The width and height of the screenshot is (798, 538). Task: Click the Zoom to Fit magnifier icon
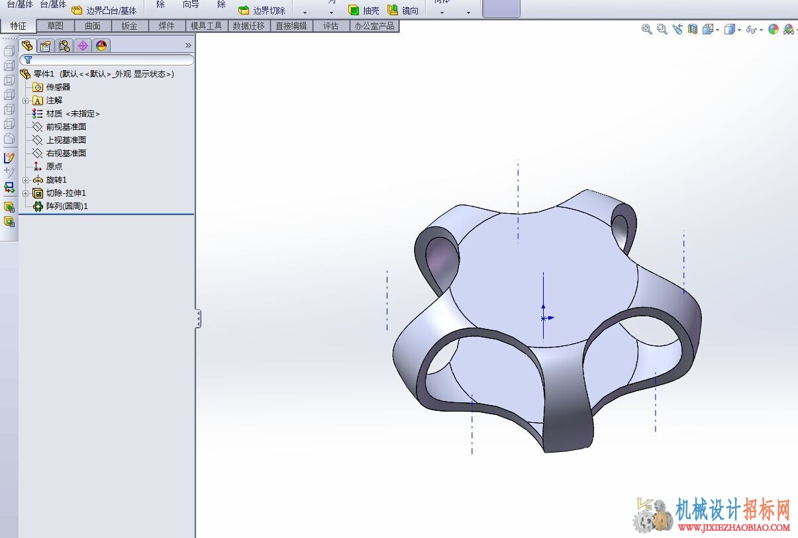pyautogui.click(x=647, y=29)
